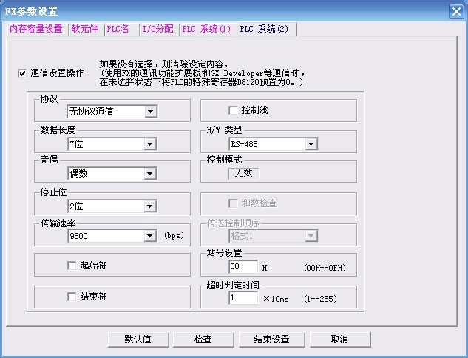
Task: Open the 停止位 stop bit dropdown
Action: point(150,206)
